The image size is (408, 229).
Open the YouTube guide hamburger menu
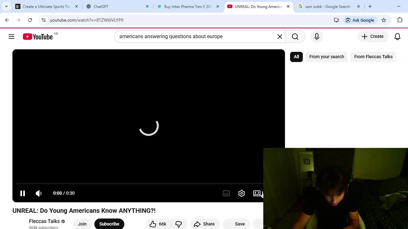pos(11,37)
